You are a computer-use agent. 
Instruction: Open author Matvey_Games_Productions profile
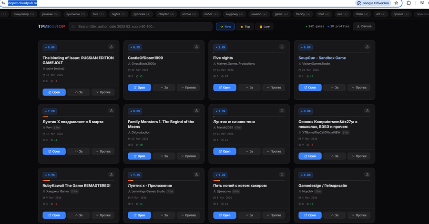[x=236, y=64]
